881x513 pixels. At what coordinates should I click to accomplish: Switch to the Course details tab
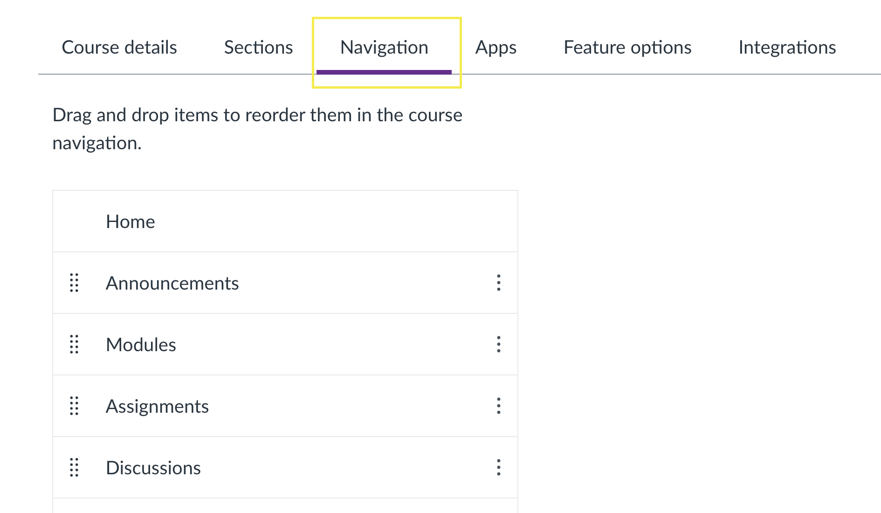coord(119,48)
